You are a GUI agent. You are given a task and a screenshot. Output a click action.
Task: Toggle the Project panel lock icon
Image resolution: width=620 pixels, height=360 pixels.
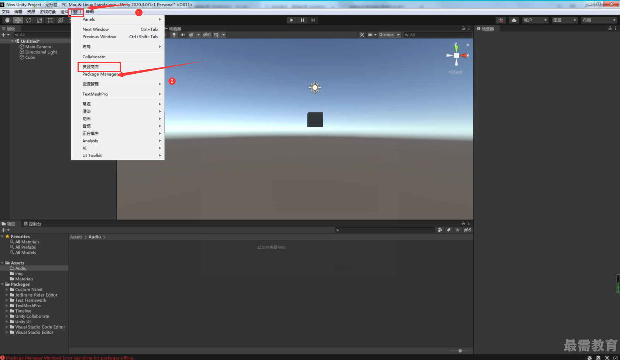click(463, 223)
